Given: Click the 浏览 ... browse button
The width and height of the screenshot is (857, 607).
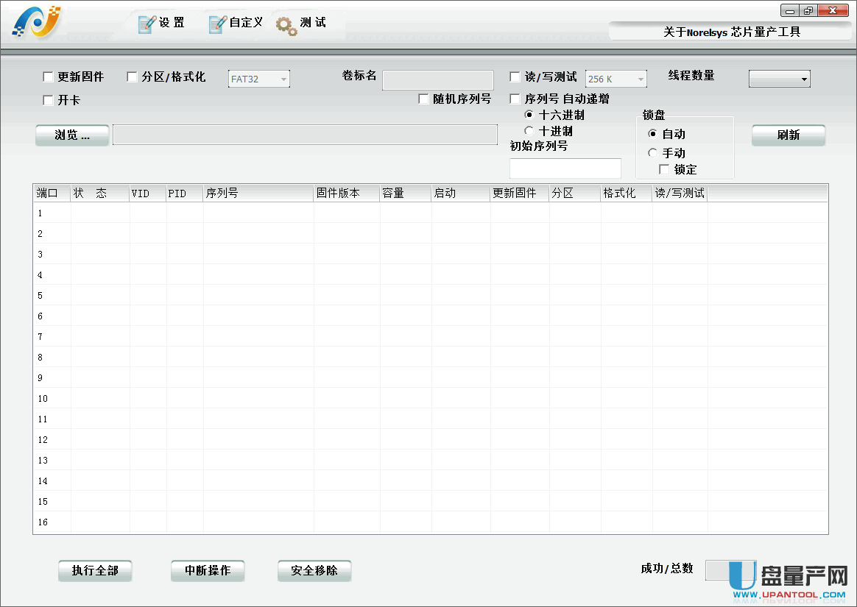Looking at the screenshot, I should [x=71, y=135].
